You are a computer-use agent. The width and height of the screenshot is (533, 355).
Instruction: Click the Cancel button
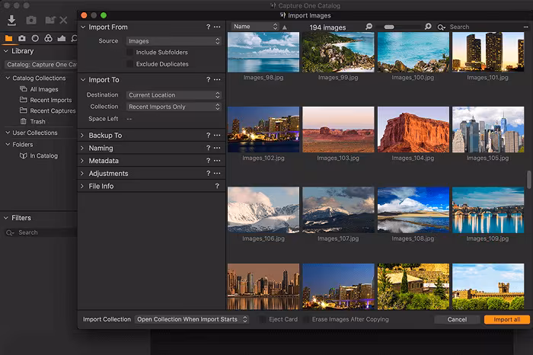click(457, 319)
